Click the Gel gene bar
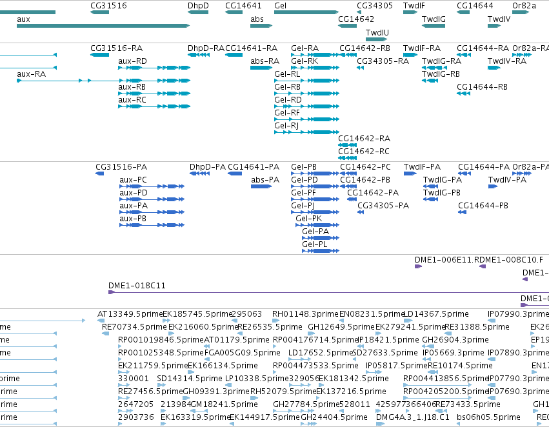This screenshot has height=427, width=549. [306, 12]
